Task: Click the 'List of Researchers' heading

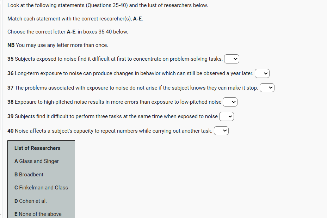Action: (37, 148)
